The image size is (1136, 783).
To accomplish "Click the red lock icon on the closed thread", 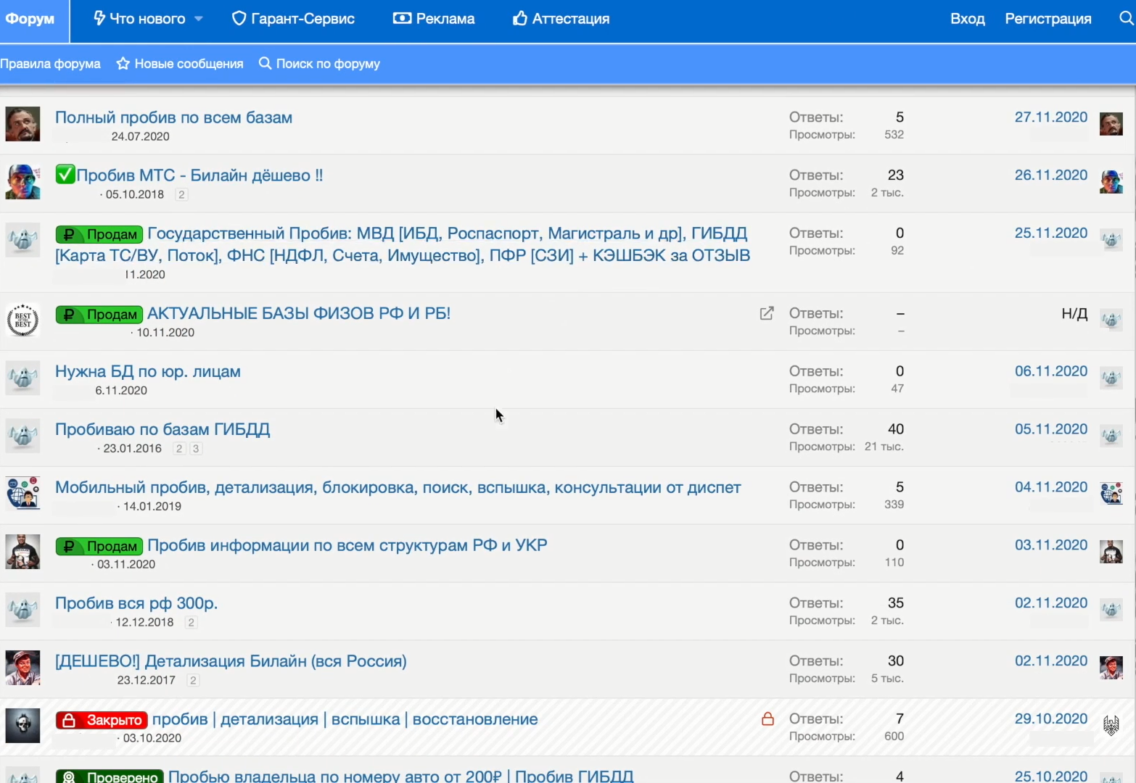I will pyautogui.click(x=767, y=719).
